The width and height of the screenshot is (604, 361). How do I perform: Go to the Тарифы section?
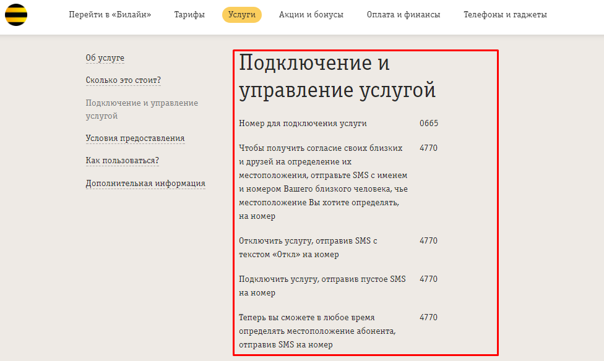[x=189, y=15]
